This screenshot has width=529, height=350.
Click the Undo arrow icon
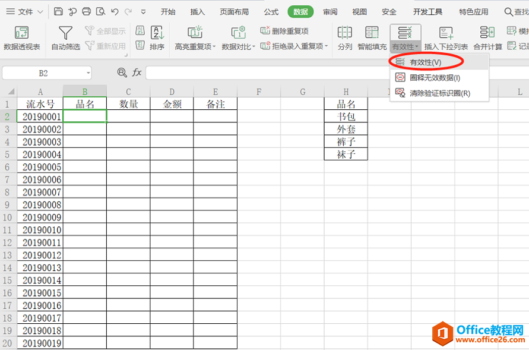tap(115, 12)
